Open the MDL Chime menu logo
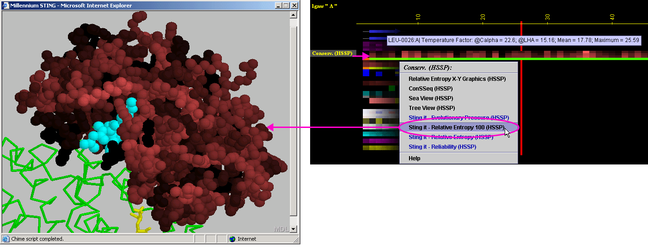Image resolution: width=648 pixels, height=249 pixels. (281, 229)
